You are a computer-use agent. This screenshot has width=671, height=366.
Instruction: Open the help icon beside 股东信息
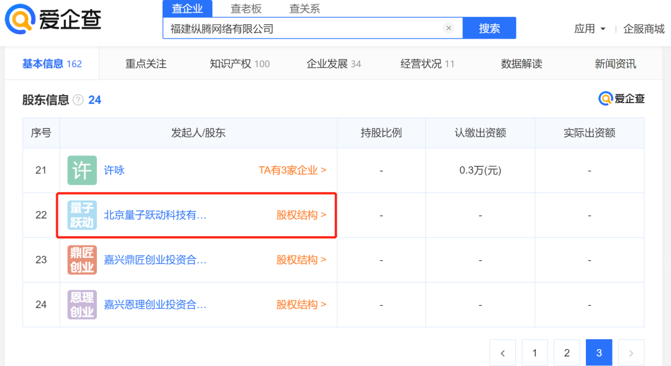pyautogui.click(x=76, y=99)
